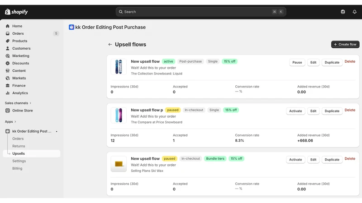Duplicate the Compare at Price Snowboard flow
The height and width of the screenshot is (203, 362).
click(x=332, y=111)
